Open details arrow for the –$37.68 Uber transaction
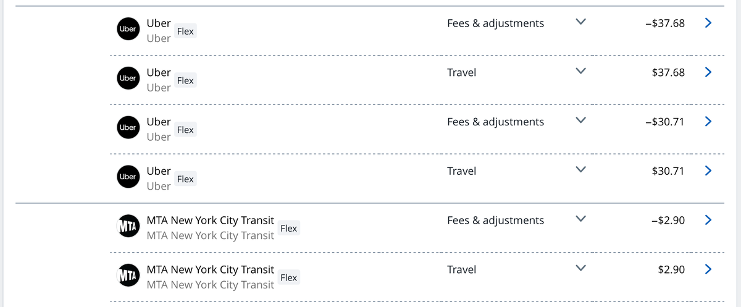The width and height of the screenshot is (741, 307). [x=708, y=23]
